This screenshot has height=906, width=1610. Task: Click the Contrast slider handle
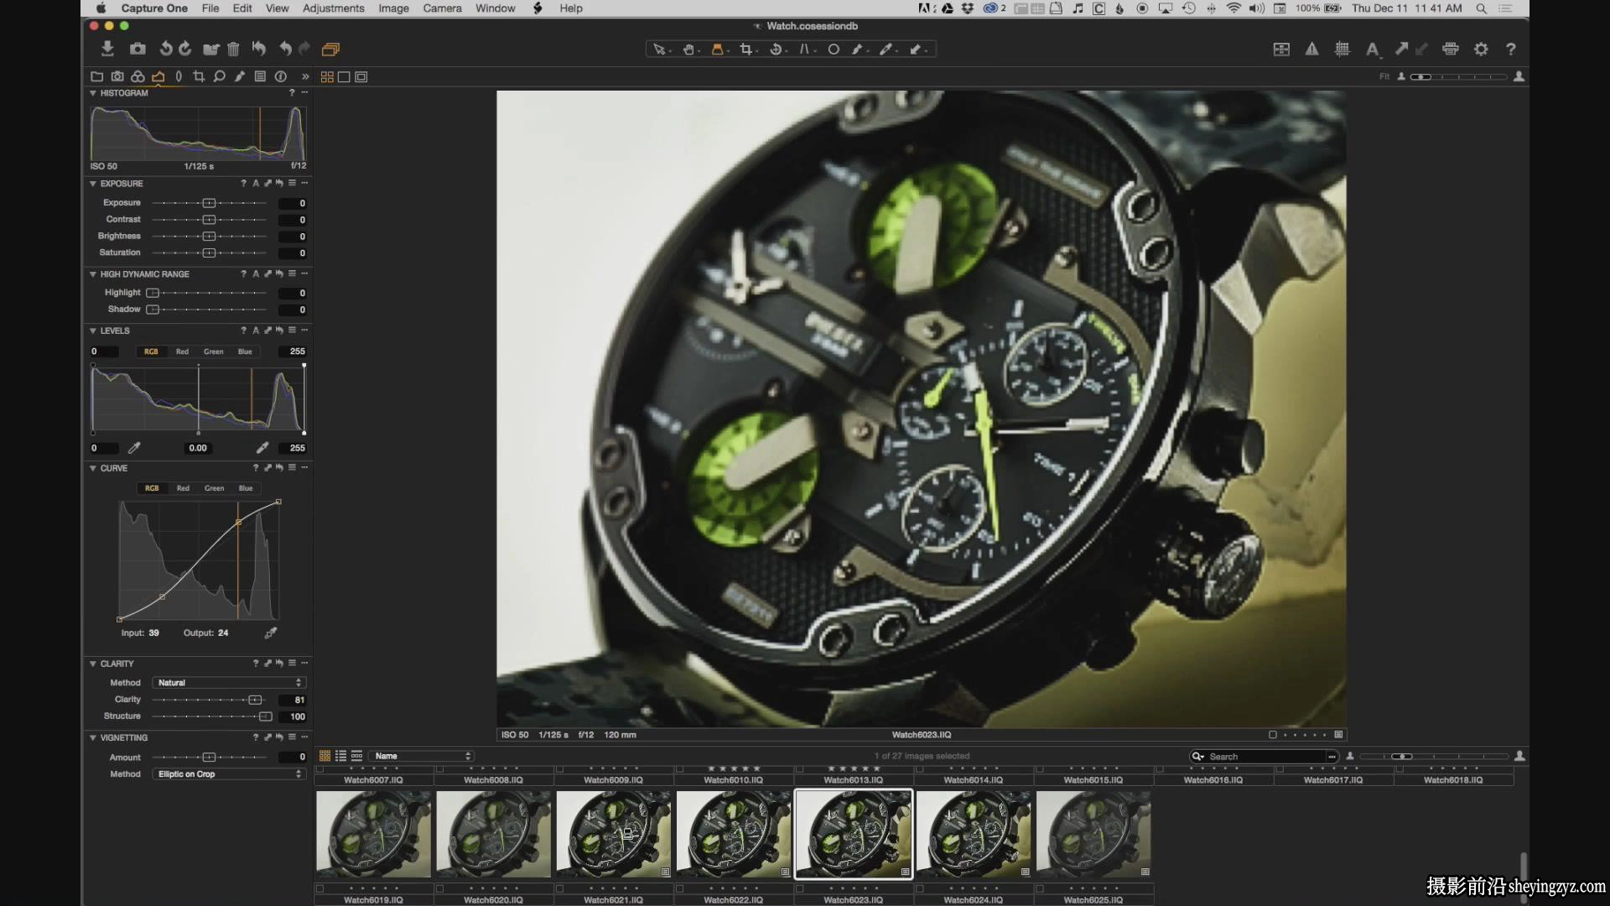209,220
